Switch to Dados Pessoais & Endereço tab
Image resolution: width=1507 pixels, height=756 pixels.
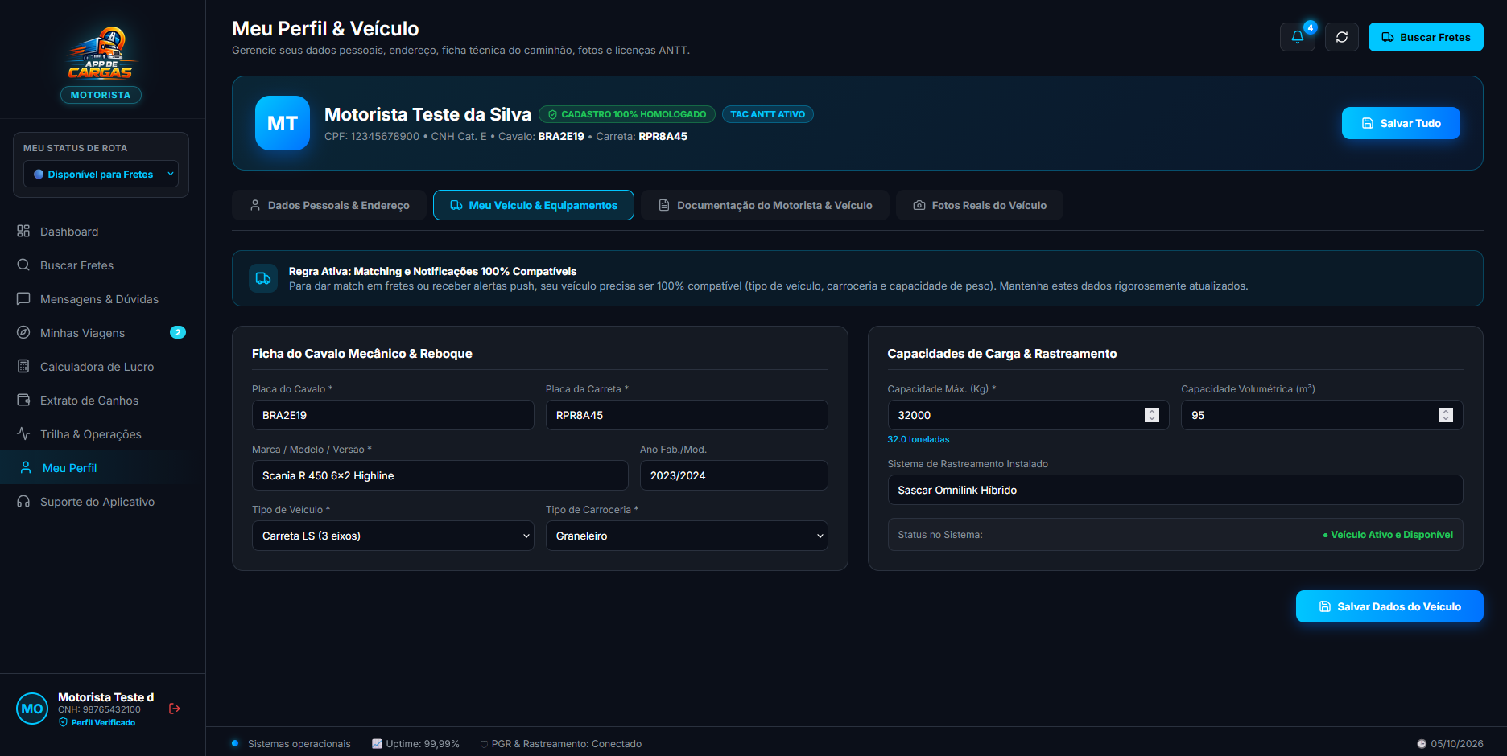tap(329, 205)
